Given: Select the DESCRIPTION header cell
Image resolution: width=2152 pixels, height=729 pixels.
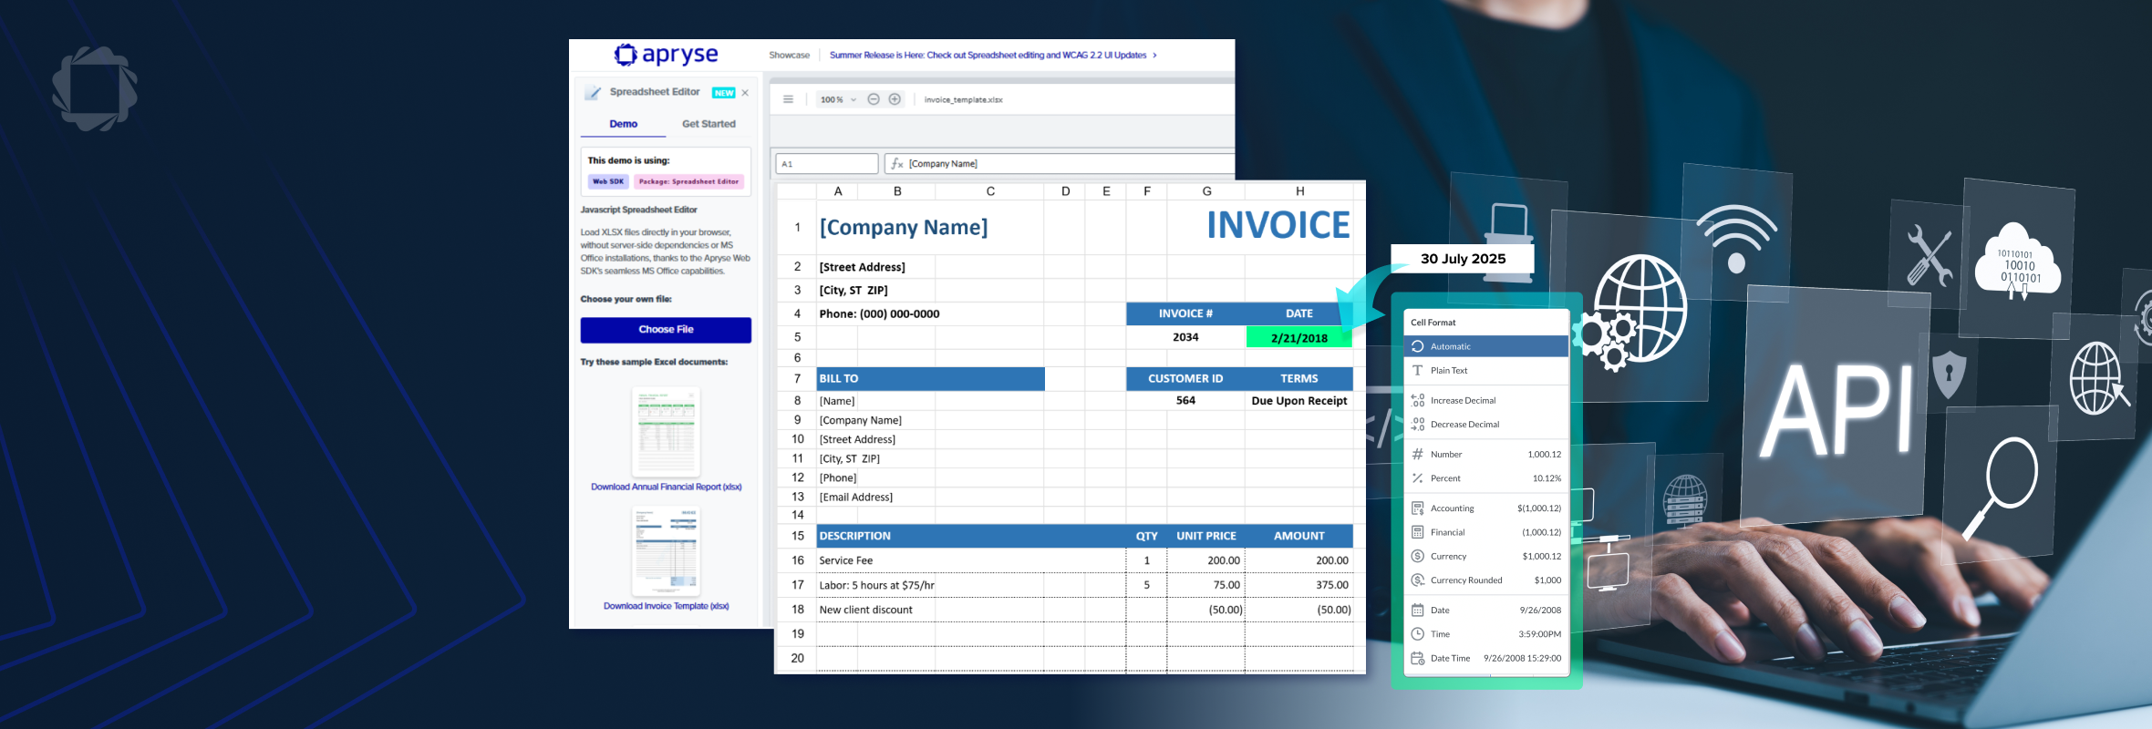Looking at the screenshot, I should pyautogui.click(x=971, y=537).
